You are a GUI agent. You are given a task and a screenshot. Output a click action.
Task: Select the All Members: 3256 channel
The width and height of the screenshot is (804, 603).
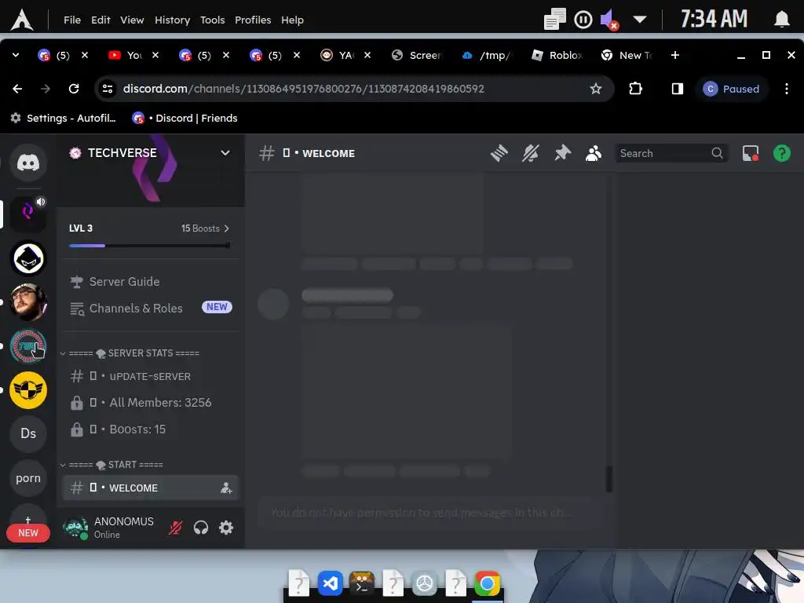(x=150, y=403)
